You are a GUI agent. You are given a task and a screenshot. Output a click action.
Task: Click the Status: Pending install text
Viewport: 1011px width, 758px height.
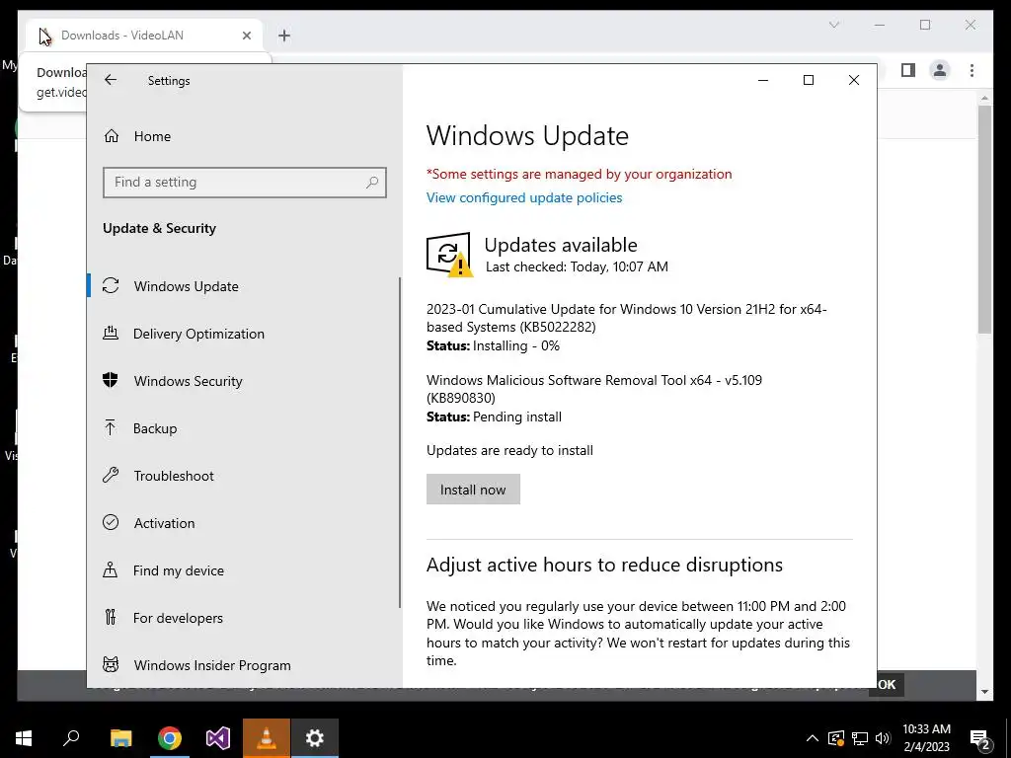point(494,417)
